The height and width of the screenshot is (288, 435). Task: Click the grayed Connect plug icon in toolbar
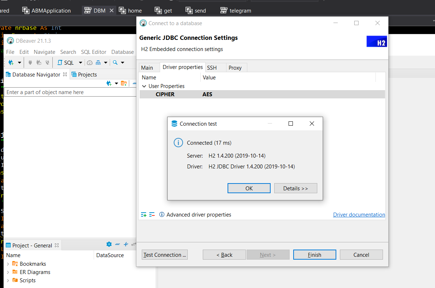30,62
